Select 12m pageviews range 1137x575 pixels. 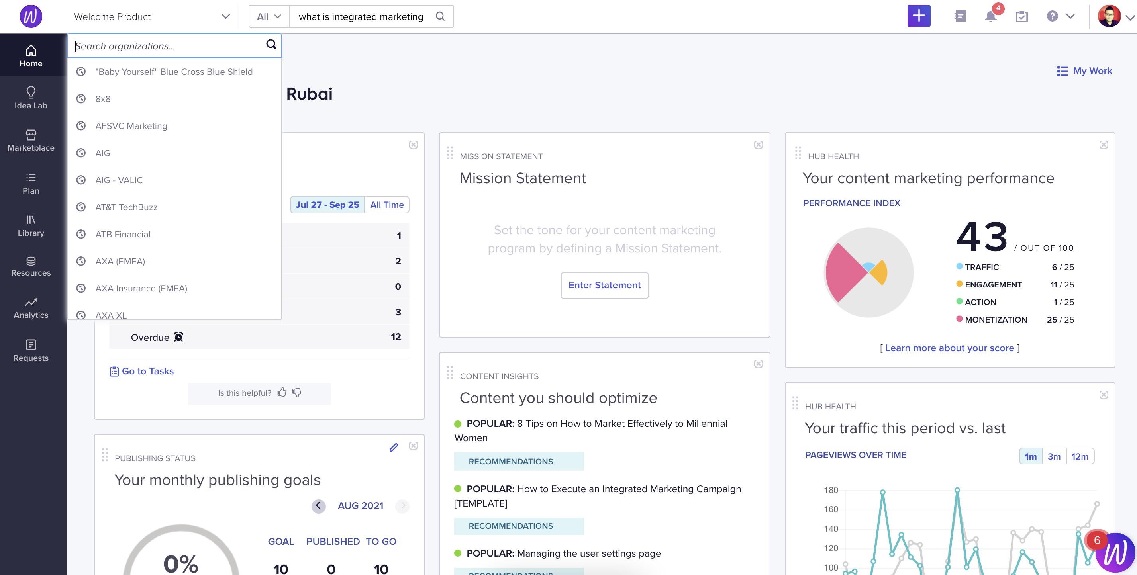pyautogui.click(x=1080, y=456)
